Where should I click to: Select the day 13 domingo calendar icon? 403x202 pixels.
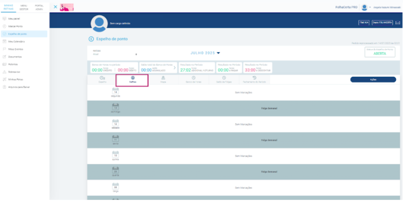(x=116, y=107)
